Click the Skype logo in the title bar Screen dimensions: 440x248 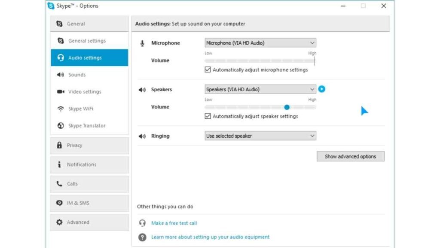tap(51, 6)
